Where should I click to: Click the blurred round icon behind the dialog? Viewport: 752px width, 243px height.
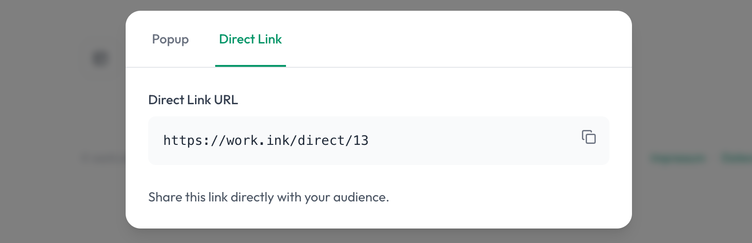coord(100,59)
